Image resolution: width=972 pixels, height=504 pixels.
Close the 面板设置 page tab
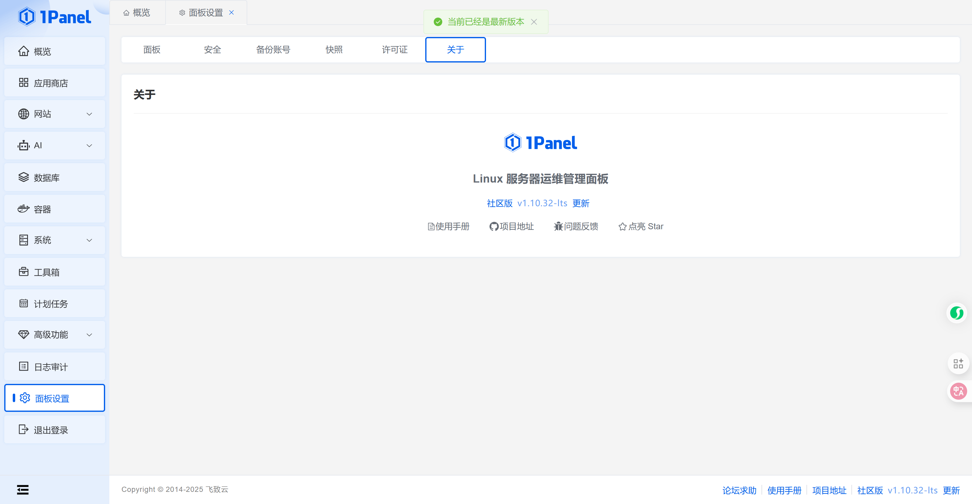231,12
